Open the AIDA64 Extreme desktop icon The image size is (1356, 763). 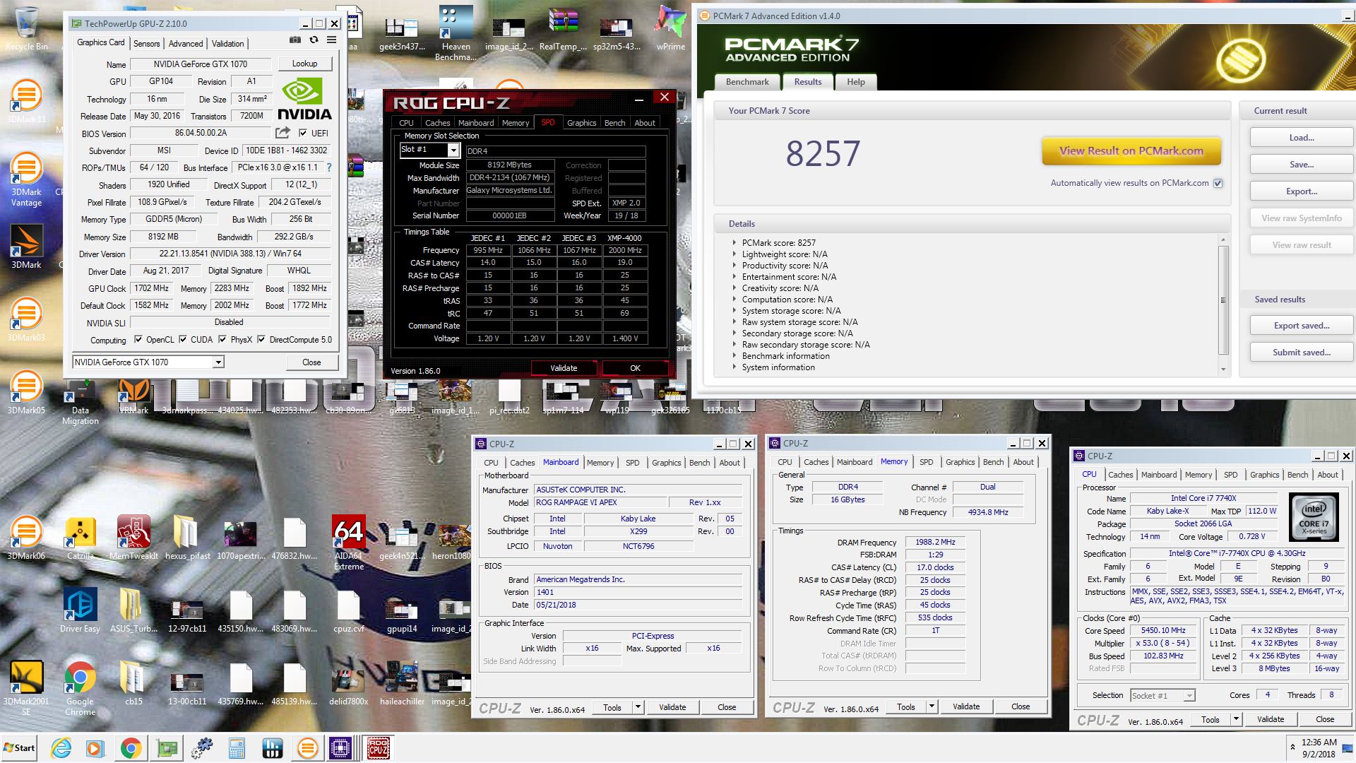tap(349, 543)
